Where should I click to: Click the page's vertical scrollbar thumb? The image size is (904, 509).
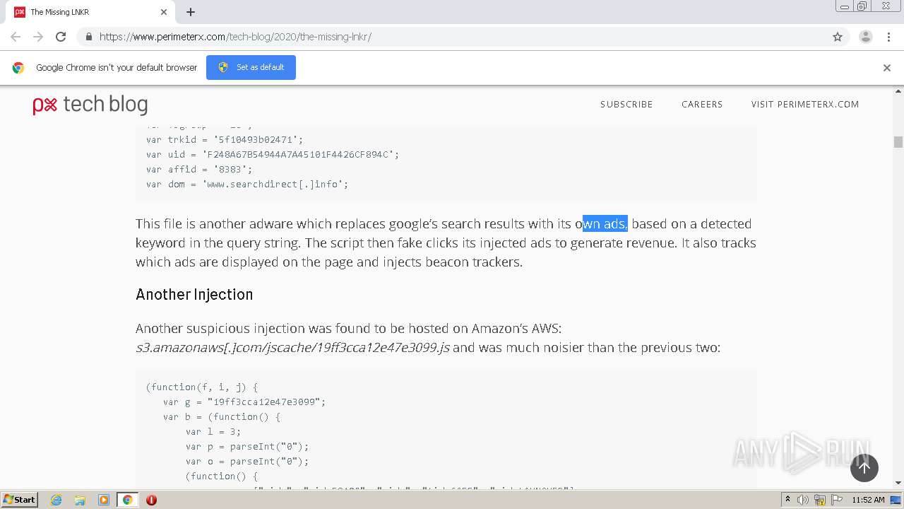coord(898,142)
